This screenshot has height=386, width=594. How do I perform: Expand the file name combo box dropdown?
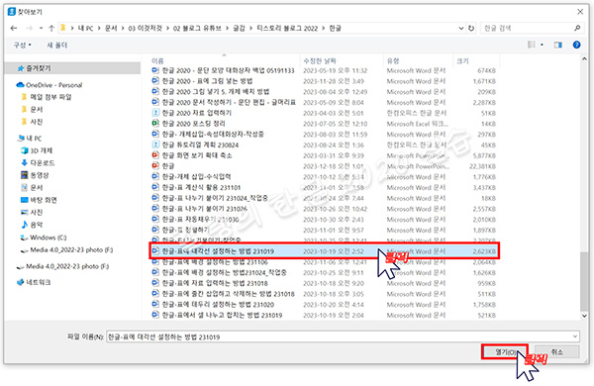[x=575, y=337]
